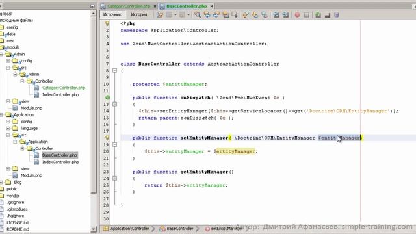
Task: Minimize the project panel with its button
Action: 92,6
